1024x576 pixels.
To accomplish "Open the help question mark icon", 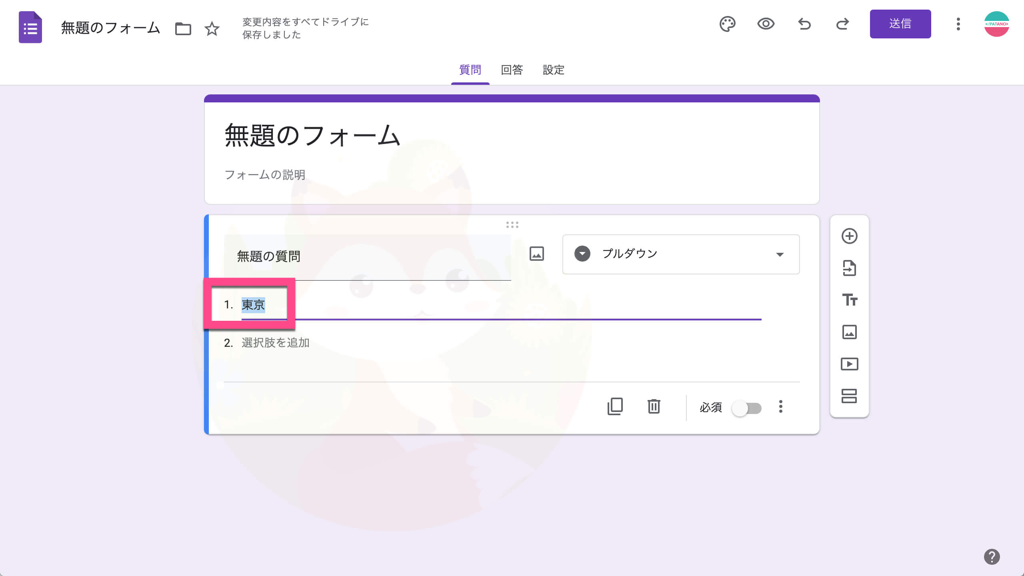I will pos(992,557).
